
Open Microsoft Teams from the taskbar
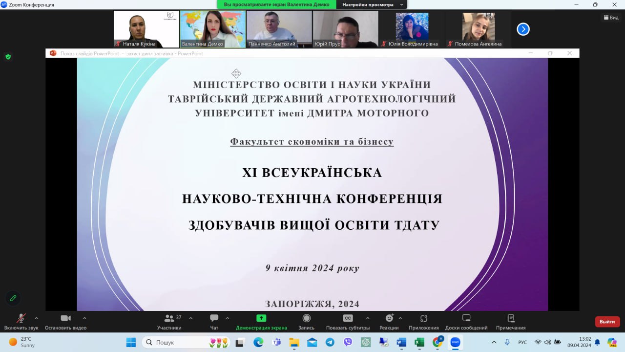point(276,342)
